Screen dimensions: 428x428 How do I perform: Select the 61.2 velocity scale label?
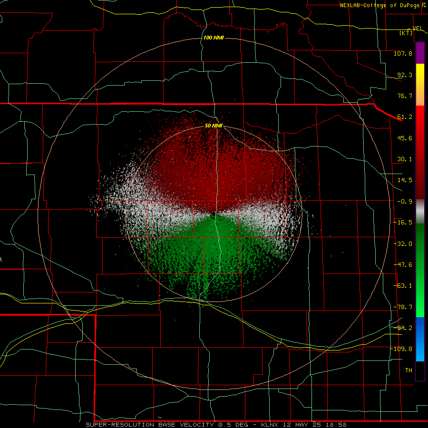(405, 117)
